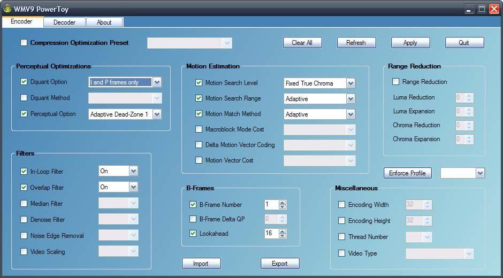The width and height of the screenshot is (503, 278).
Task: Close the WMV9 PowerToy window
Action: 494,9
